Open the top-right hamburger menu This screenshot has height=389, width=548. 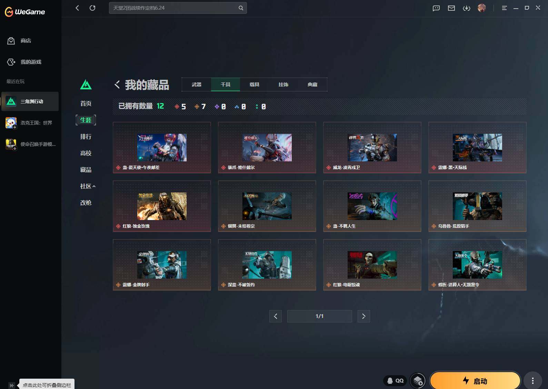click(504, 8)
